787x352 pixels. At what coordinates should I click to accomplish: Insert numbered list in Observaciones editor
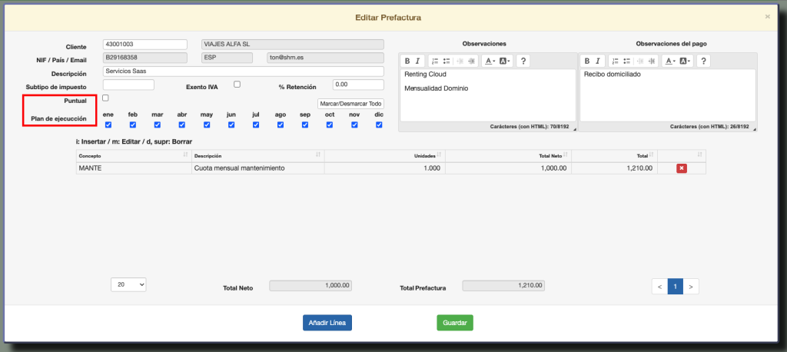[434, 61]
